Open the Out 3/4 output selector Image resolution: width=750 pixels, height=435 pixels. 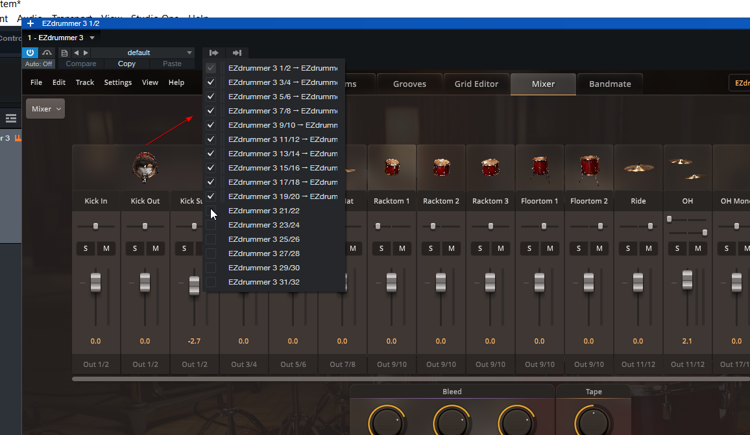click(x=243, y=364)
